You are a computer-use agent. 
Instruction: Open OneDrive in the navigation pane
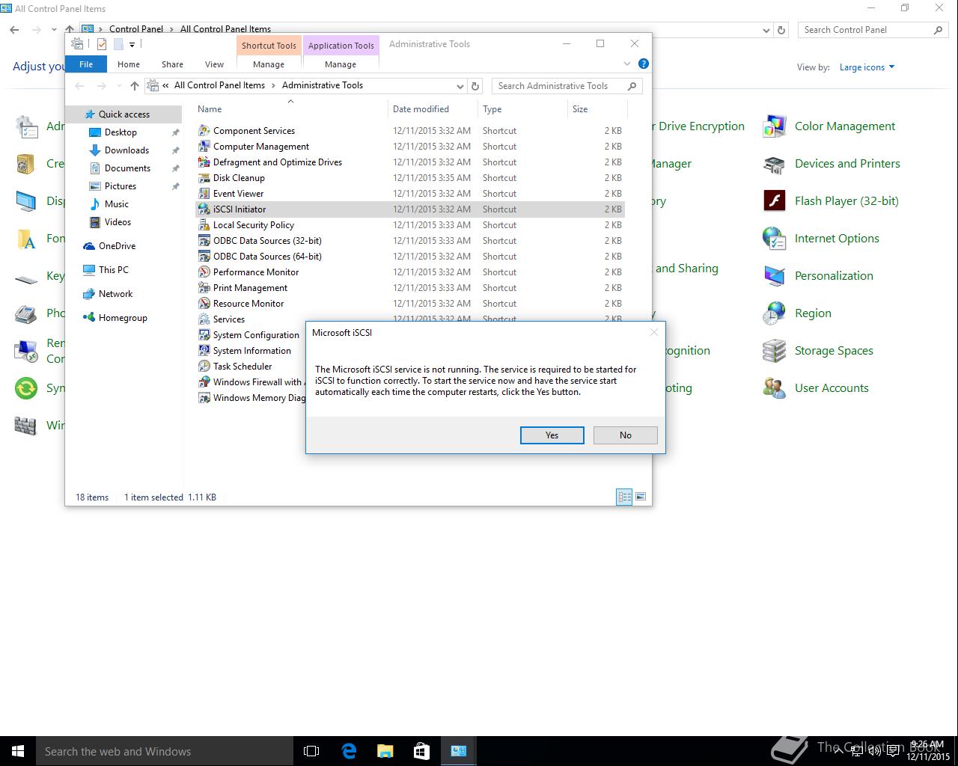tap(118, 246)
